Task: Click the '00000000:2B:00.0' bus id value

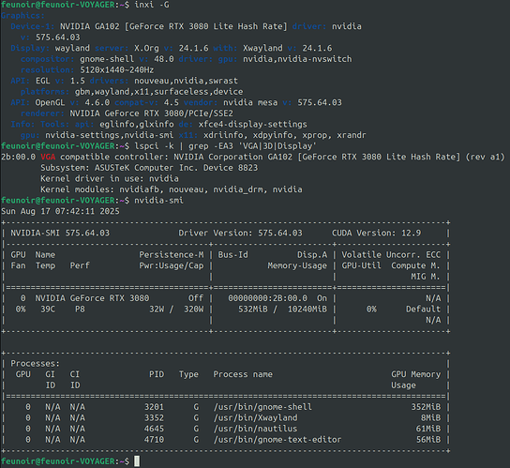Action: tap(268, 298)
